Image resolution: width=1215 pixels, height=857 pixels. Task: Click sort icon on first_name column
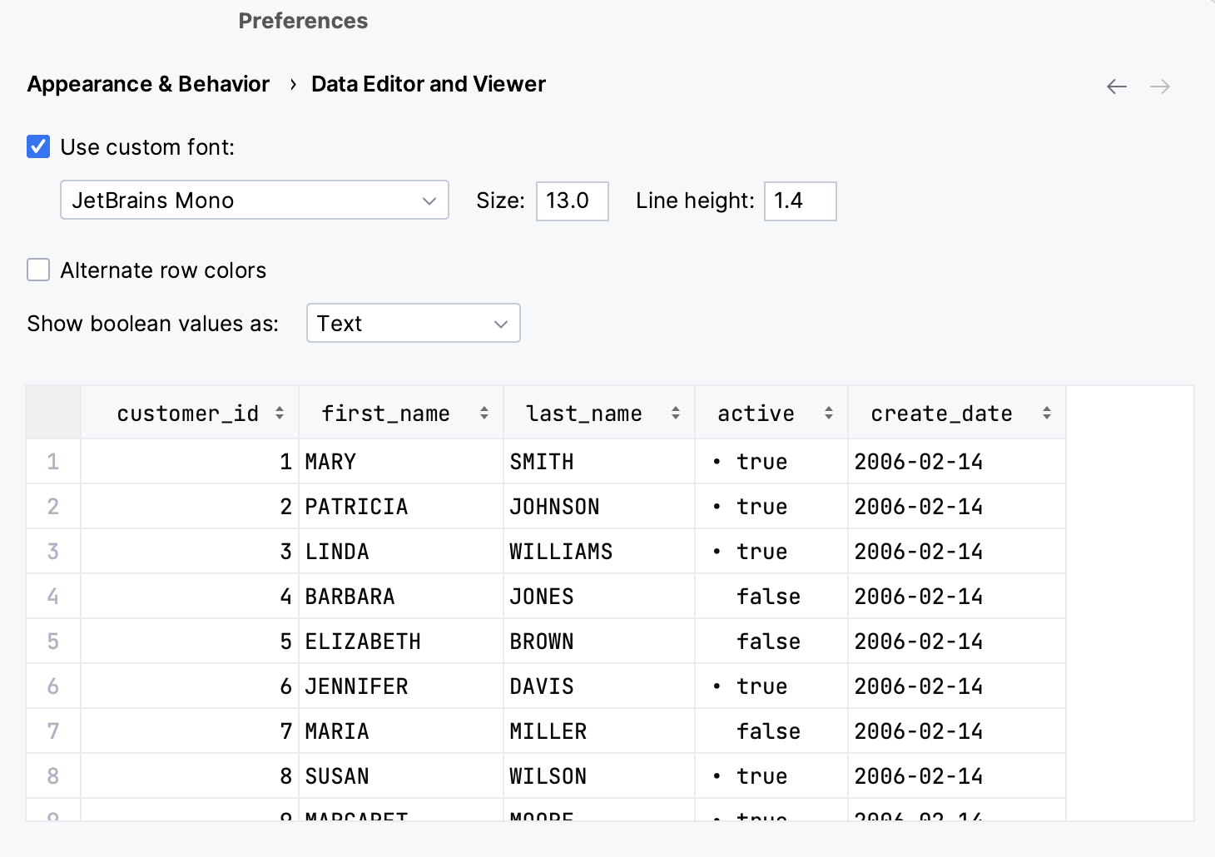click(x=484, y=414)
